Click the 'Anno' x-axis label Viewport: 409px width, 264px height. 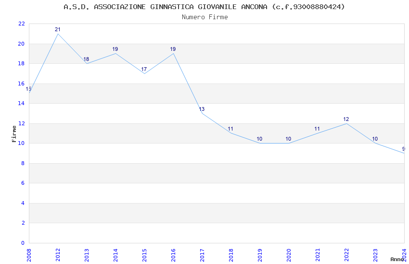(397, 259)
